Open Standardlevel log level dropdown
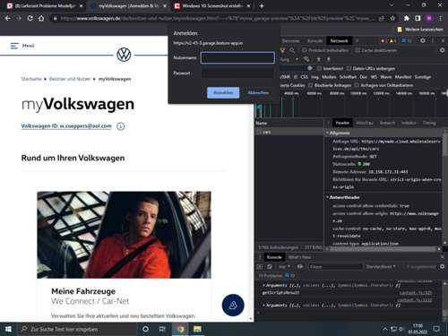The width and height of the screenshot is (448, 336). [x=381, y=266]
